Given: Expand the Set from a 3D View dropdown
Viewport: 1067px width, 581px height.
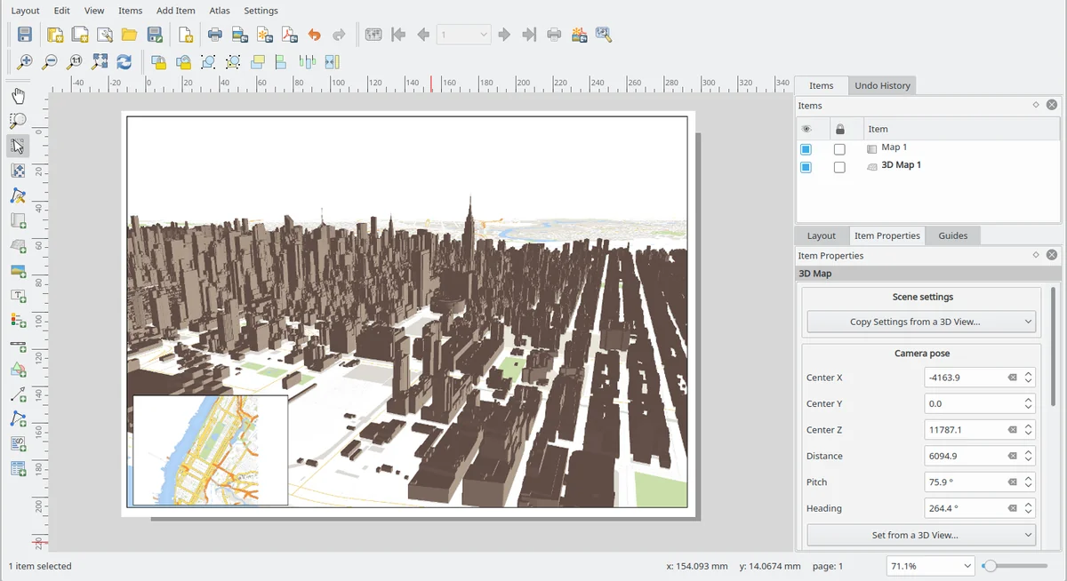Looking at the screenshot, I should point(921,535).
